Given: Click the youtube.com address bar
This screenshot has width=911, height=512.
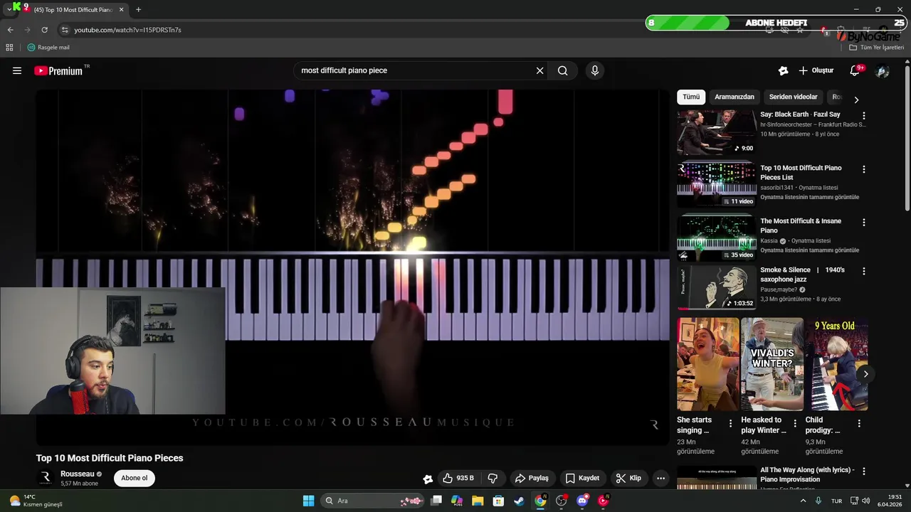Looking at the screenshot, I should click(413, 30).
